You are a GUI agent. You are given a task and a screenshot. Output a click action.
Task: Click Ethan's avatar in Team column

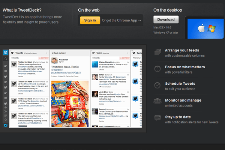pos(95,77)
